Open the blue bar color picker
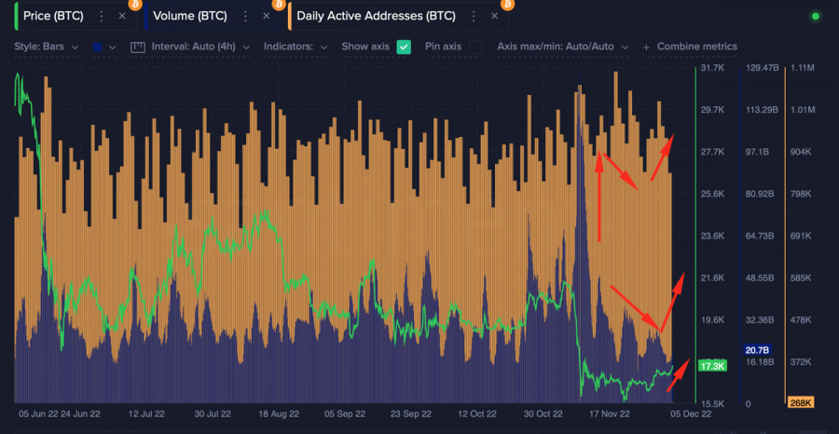Screen dimensions: 839x434 tap(103, 47)
